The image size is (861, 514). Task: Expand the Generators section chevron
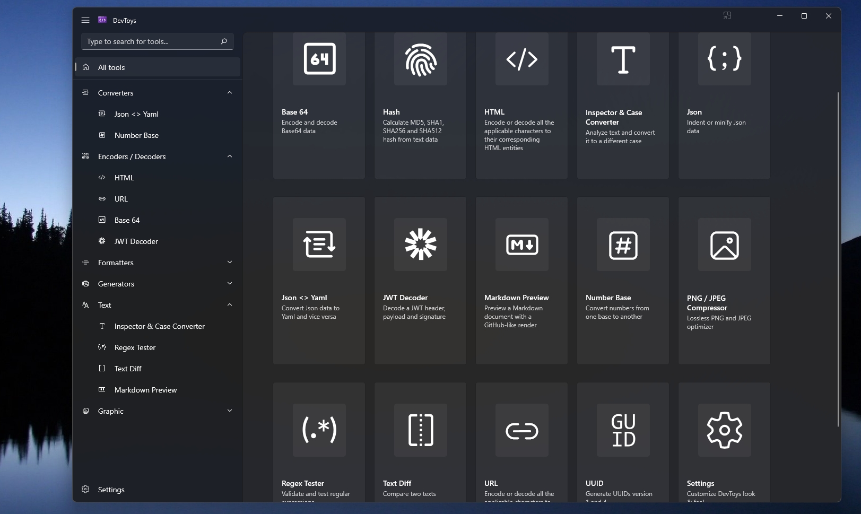[x=230, y=284]
